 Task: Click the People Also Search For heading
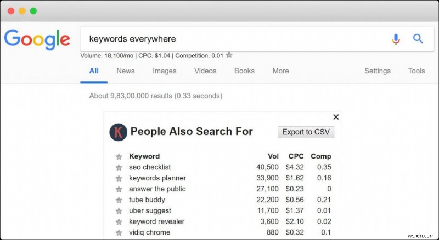192,131
